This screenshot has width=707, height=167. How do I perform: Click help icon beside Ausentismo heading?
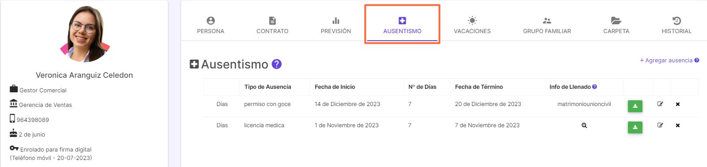click(x=277, y=64)
